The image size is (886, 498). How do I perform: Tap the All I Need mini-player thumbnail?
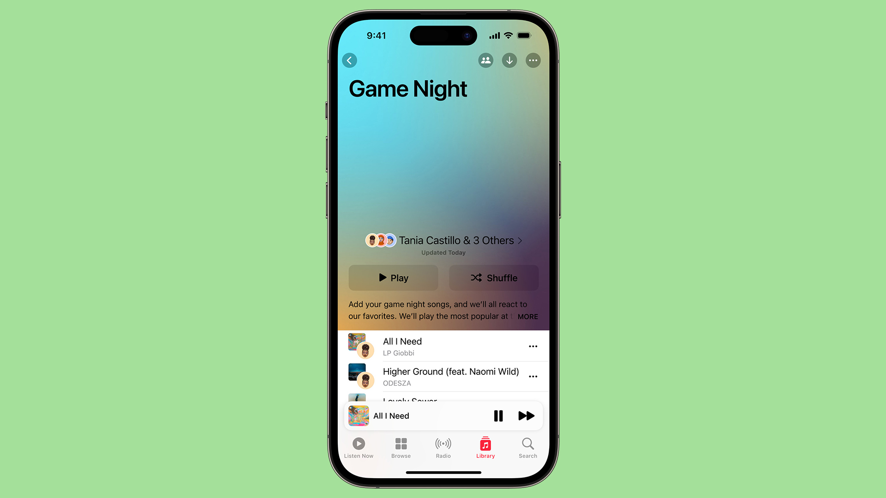[359, 415]
